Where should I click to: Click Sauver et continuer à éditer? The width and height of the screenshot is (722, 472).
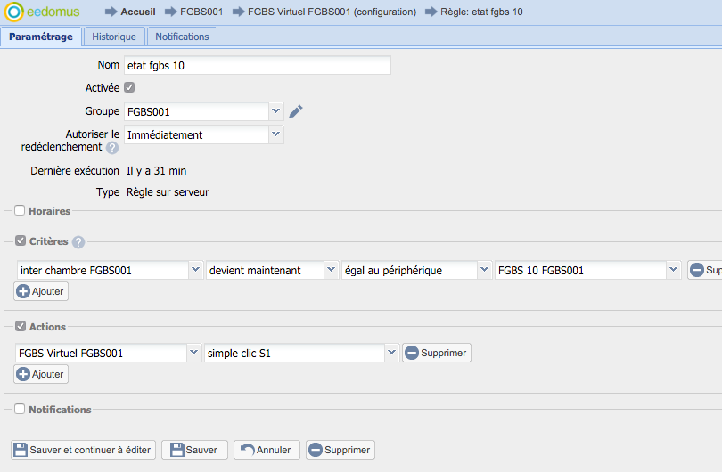84,450
